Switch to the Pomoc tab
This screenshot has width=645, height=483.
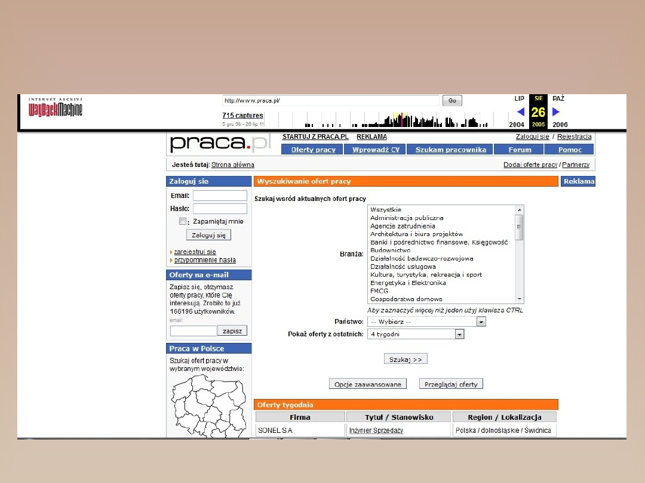pos(569,149)
